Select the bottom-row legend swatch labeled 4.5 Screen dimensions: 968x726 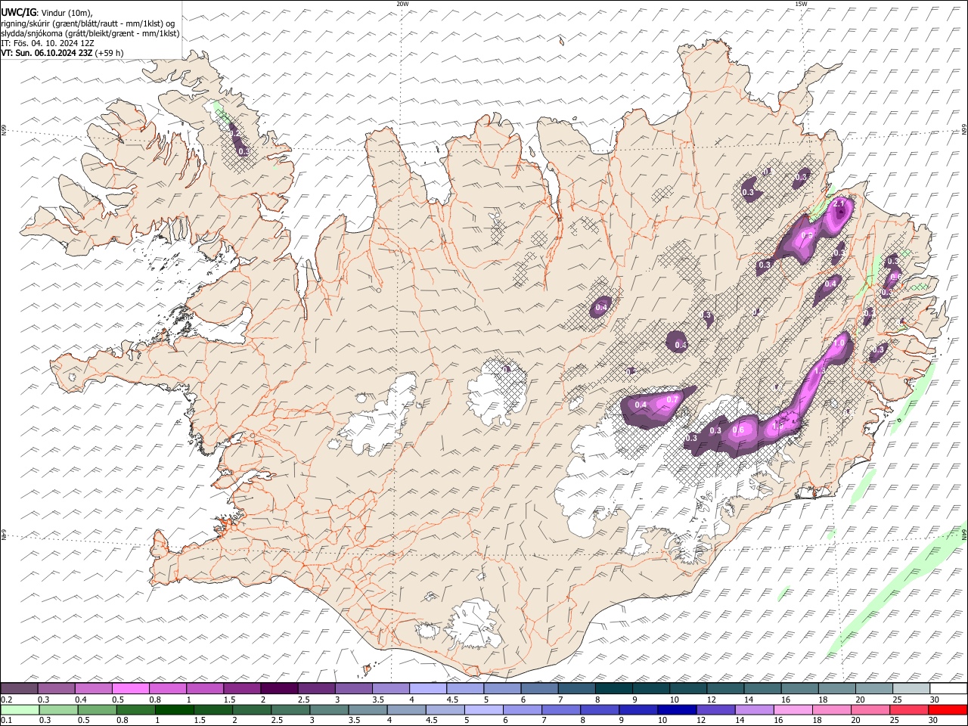(444, 709)
